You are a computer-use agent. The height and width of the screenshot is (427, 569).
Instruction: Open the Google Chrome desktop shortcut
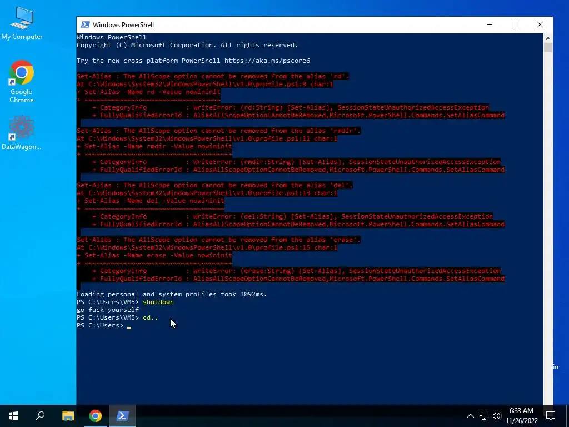point(22,82)
